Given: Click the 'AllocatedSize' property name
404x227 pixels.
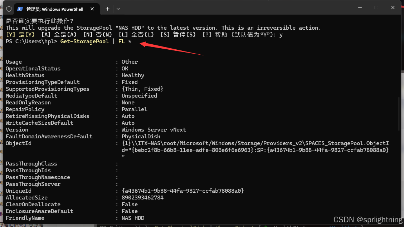Looking at the screenshot, I should (x=26, y=198).
